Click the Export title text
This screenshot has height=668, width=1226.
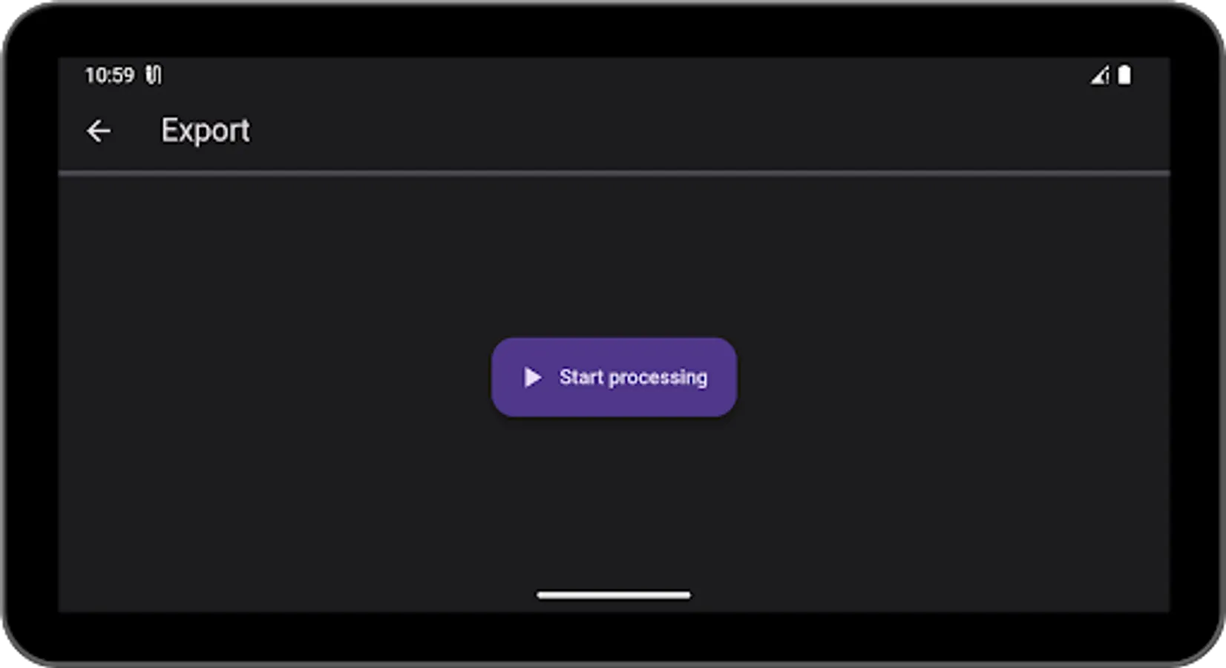206,131
